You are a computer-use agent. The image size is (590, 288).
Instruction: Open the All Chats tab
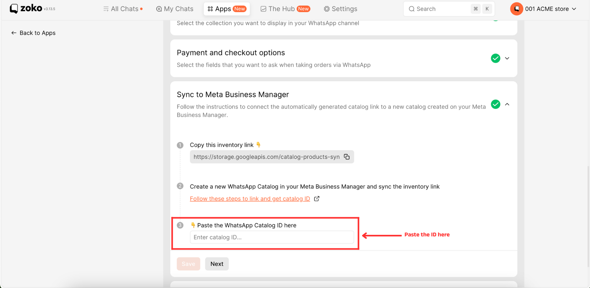point(123,9)
